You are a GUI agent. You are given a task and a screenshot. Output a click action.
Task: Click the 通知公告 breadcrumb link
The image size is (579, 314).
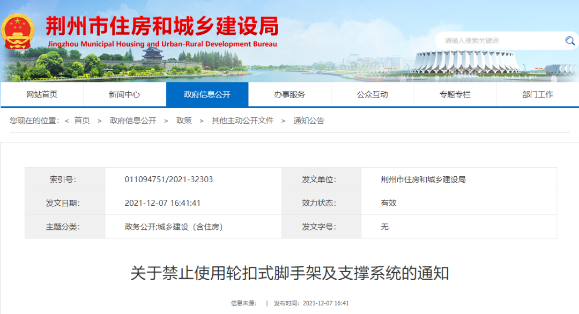(309, 121)
